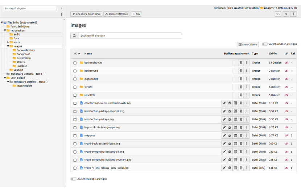Edit metadata of econsor-logo-weiss-wortmarke-web.svg (pencil icon)
301x192 pixels.
click(224, 103)
